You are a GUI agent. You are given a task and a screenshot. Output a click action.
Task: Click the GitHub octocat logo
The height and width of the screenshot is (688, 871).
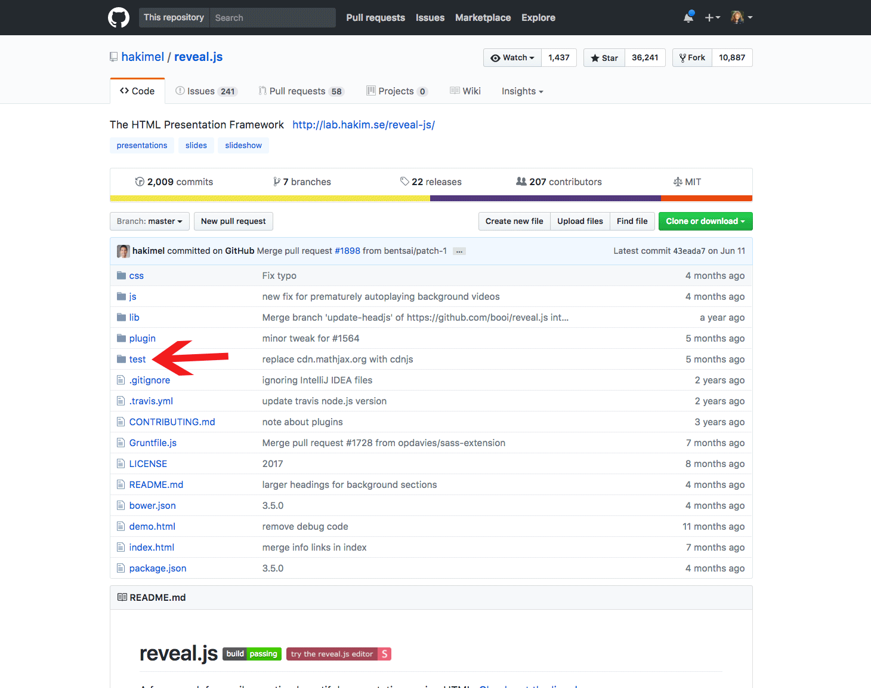[119, 17]
